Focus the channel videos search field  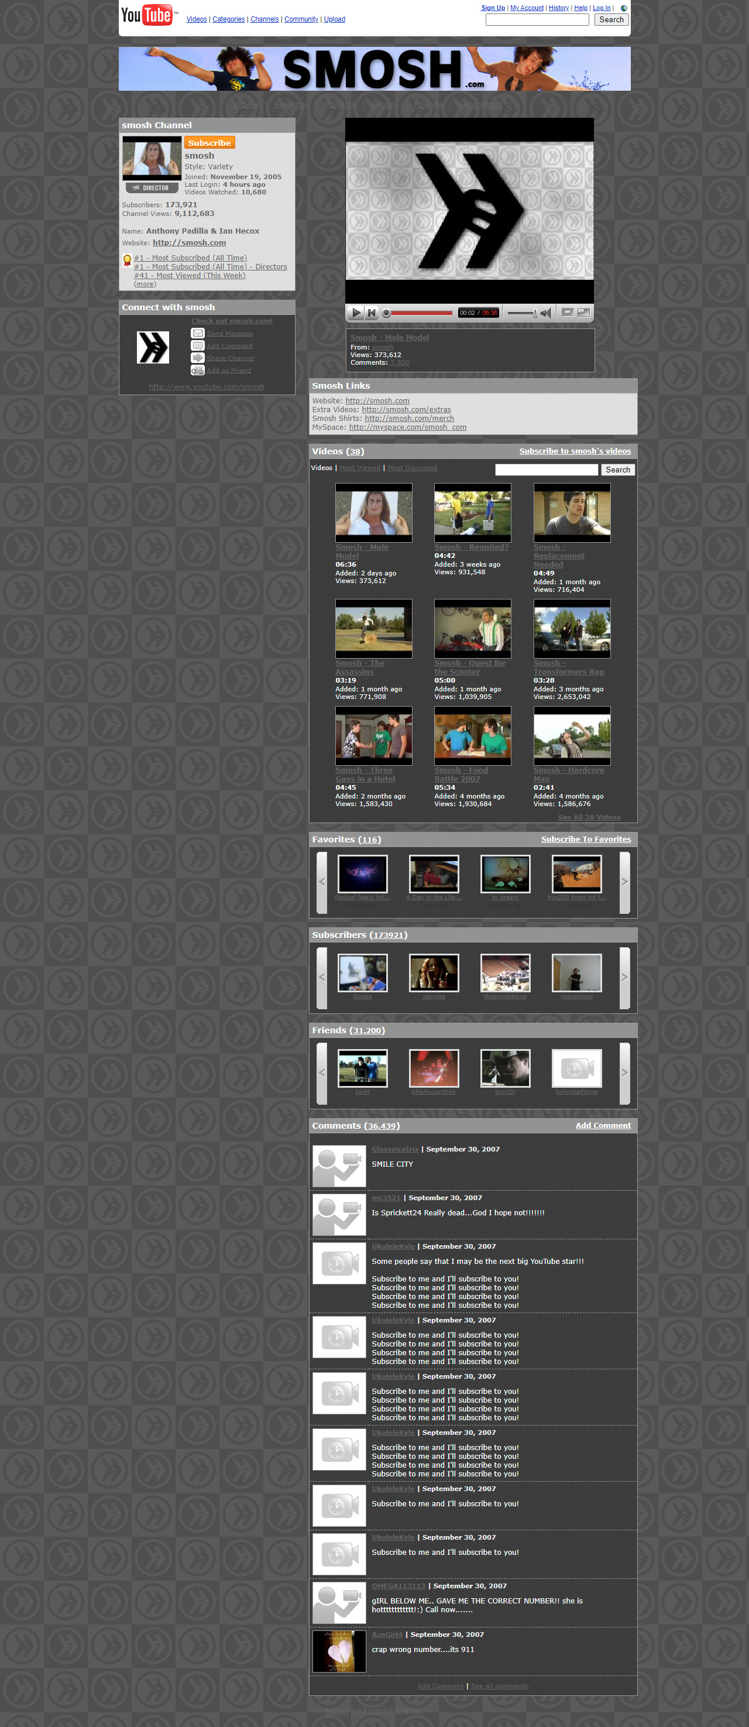click(x=546, y=470)
